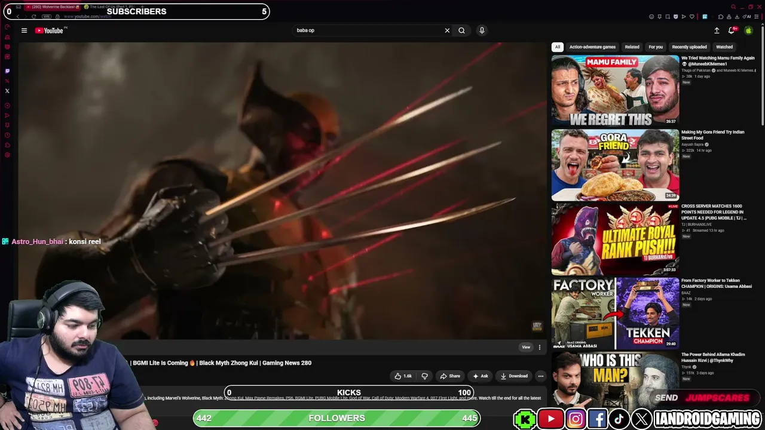Visit the Aayush Sapra channel
765x430 pixels.
(692, 145)
